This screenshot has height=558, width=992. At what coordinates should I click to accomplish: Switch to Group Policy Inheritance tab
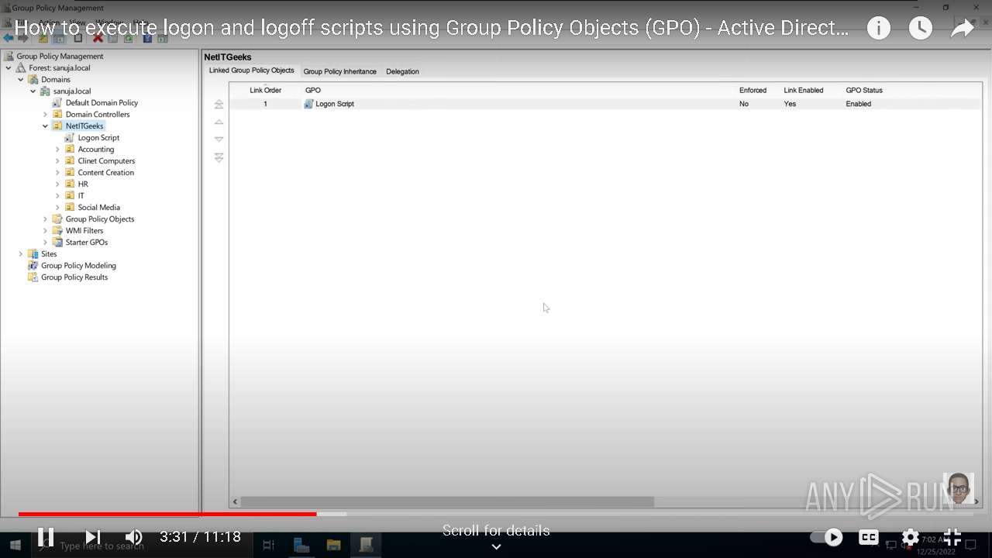(x=339, y=71)
